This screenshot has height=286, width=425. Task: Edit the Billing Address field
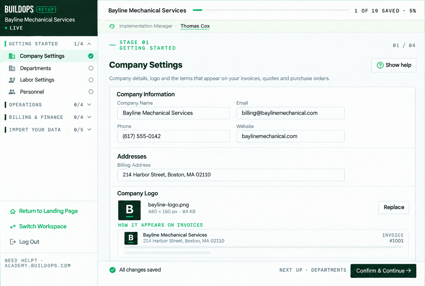[x=231, y=175]
